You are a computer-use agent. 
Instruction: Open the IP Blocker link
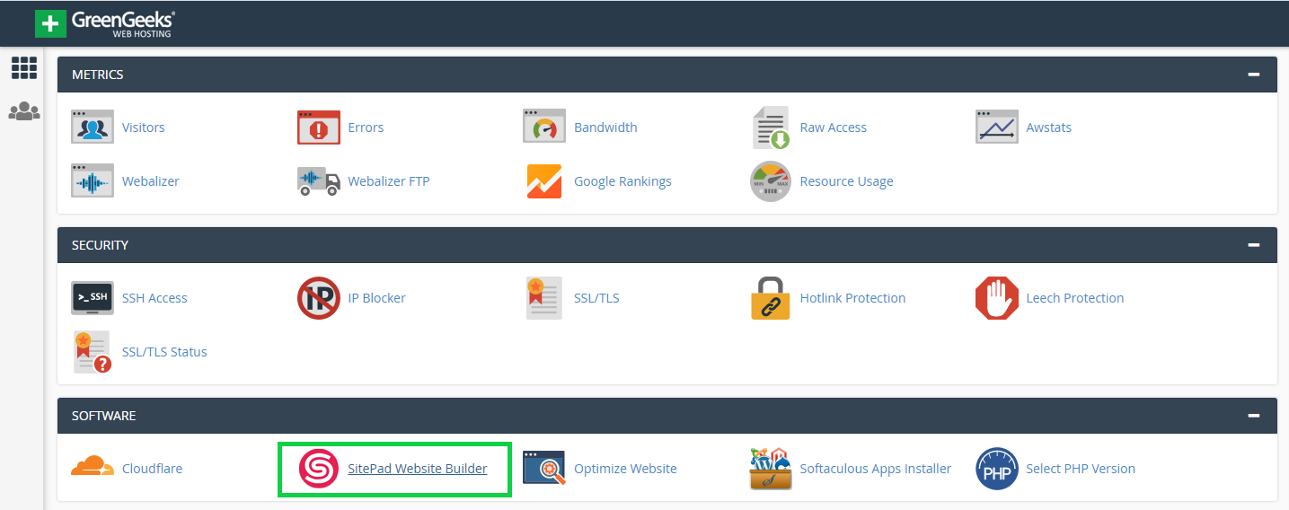pyautogui.click(x=377, y=298)
